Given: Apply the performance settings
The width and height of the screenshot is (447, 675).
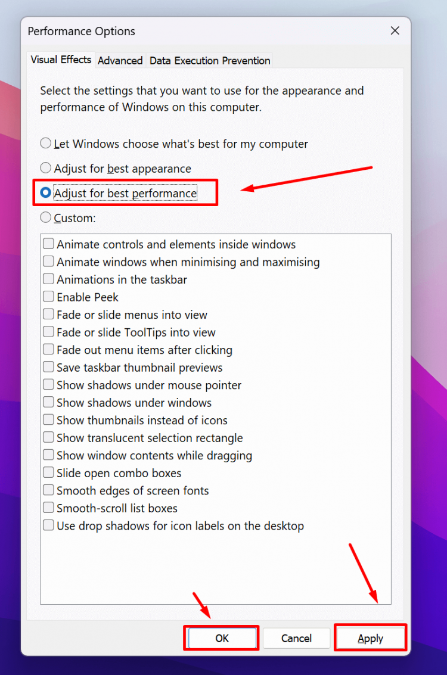Looking at the screenshot, I should 370,637.
